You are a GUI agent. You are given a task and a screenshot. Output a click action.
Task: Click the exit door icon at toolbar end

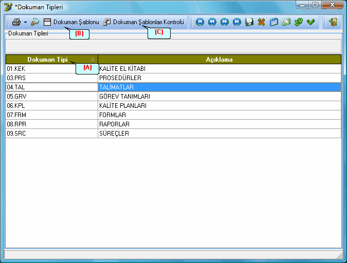pyautogui.click(x=333, y=22)
